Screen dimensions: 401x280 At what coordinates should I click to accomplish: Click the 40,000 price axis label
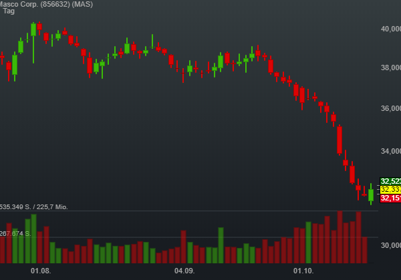391,29
